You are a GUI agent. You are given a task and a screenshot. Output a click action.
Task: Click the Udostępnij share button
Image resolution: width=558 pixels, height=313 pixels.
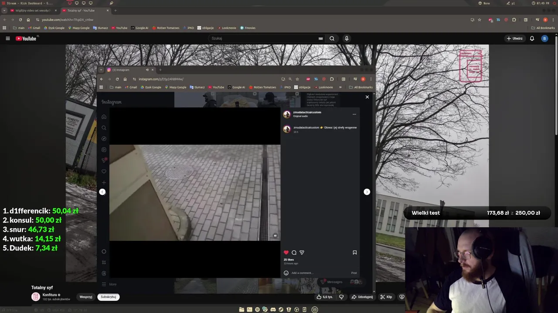(362, 297)
